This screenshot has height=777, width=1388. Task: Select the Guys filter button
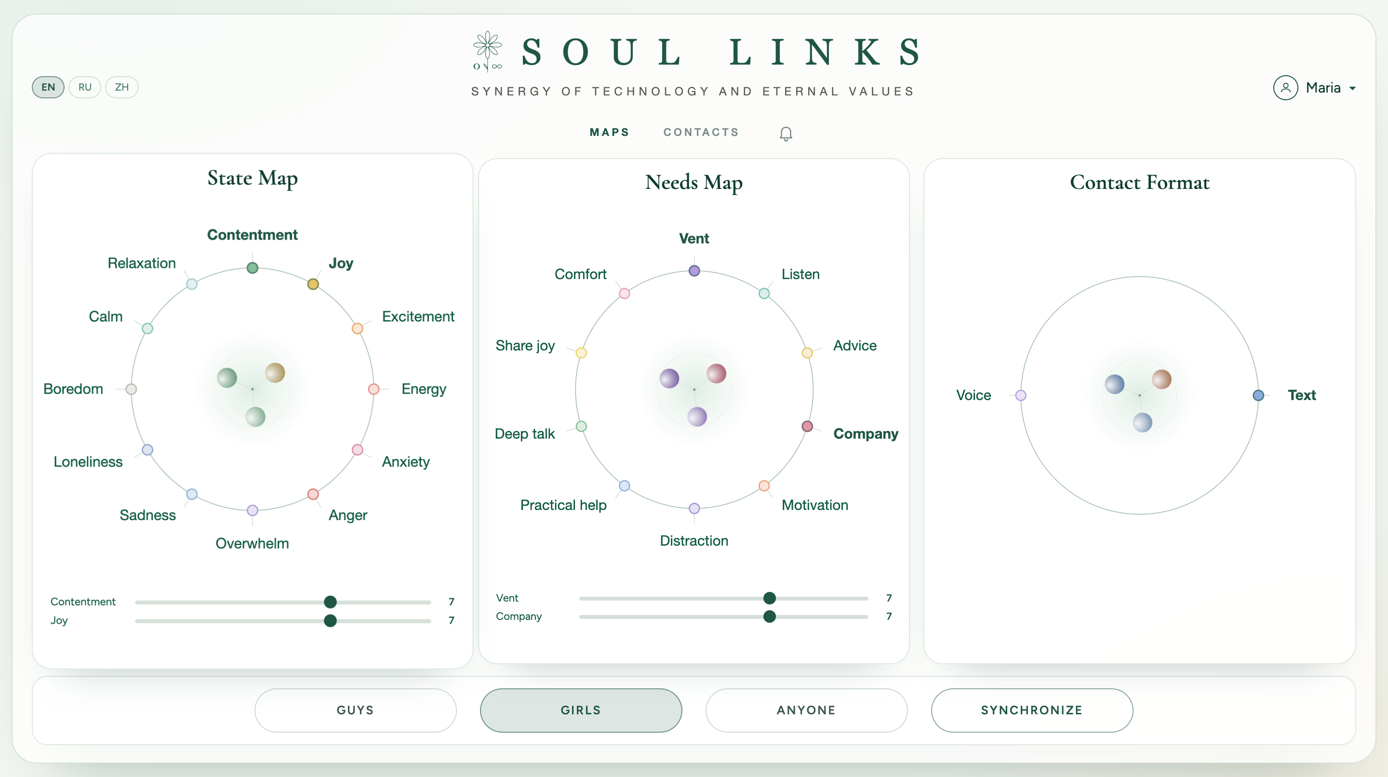click(x=355, y=710)
